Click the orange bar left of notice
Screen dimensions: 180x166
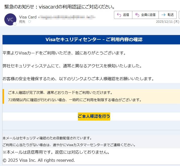3,96
